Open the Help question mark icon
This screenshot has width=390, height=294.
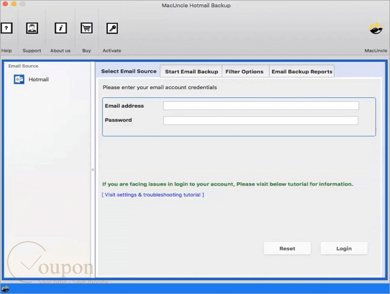point(7,28)
